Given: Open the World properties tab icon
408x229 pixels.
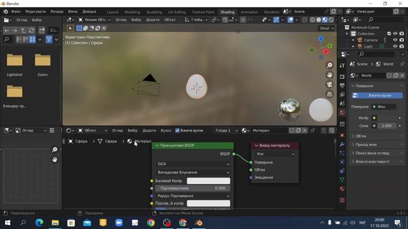Looking at the screenshot, I should [342, 112].
